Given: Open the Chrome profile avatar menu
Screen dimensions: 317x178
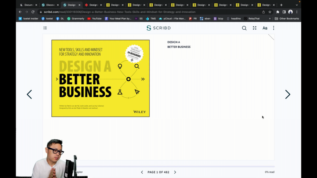Looking at the screenshot, I should coord(290,12).
